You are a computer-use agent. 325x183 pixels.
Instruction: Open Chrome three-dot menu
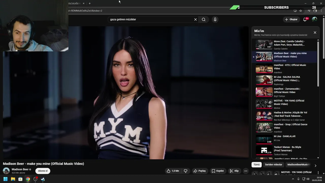point(321,11)
